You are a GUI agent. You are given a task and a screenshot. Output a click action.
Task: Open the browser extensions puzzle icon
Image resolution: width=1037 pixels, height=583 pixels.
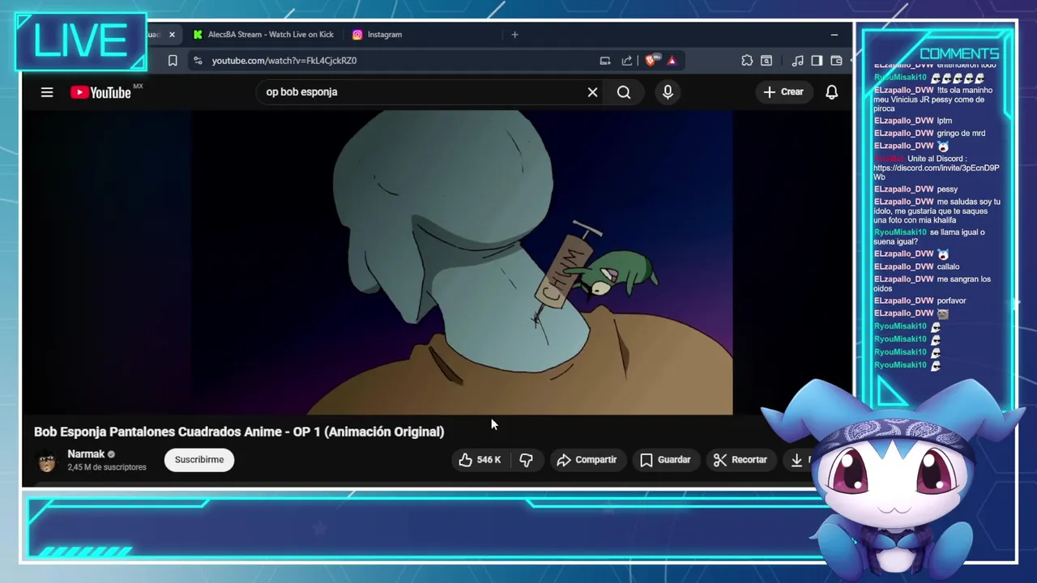coord(747,61)
